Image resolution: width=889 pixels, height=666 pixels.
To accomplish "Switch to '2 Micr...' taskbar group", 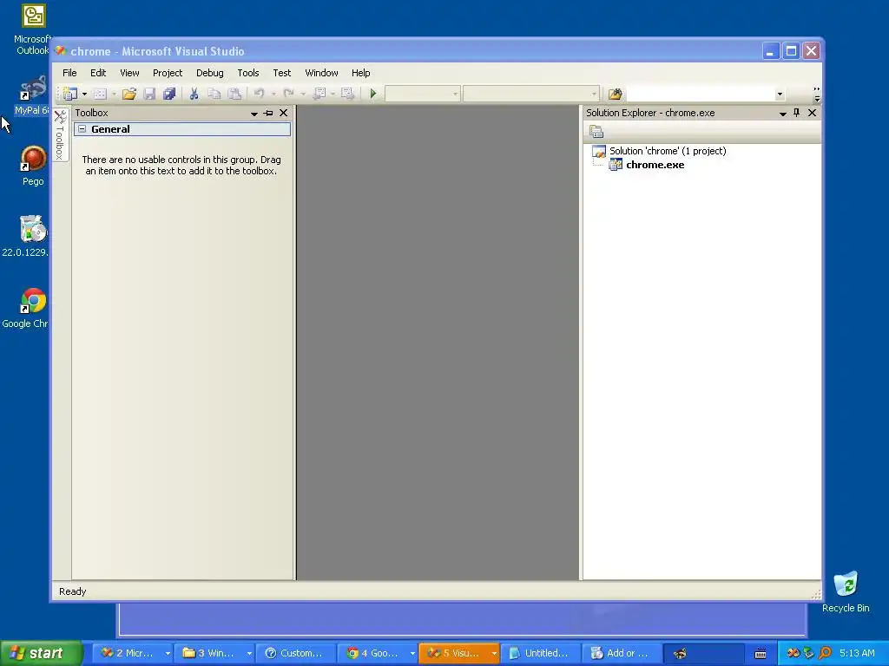I will tap(132, 653).
